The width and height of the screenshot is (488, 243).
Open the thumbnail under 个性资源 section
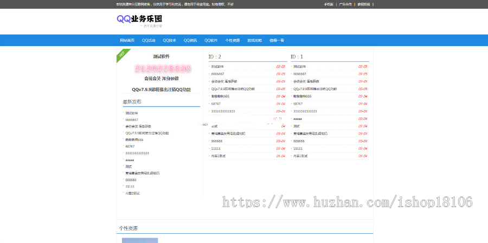140,240
